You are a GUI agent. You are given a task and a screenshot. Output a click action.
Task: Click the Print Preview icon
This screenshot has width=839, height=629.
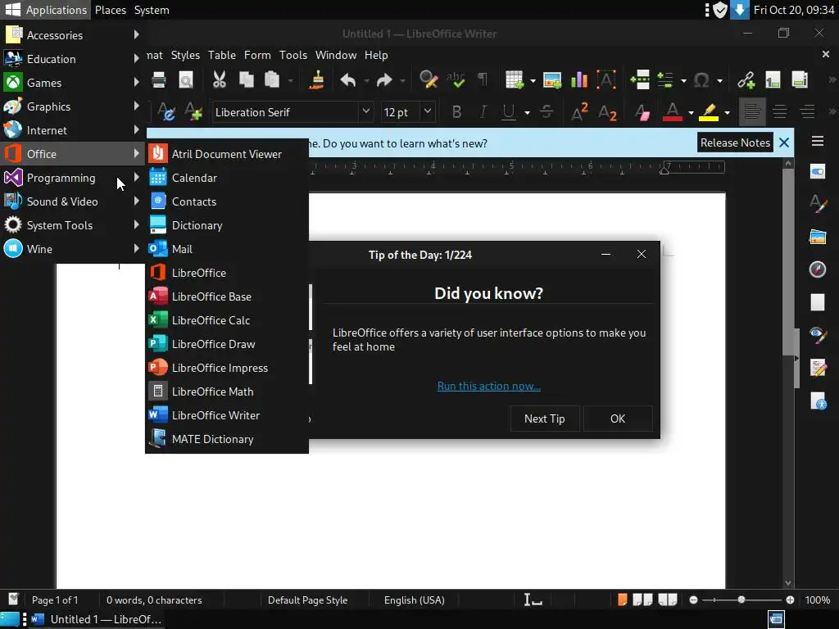click(x=186, y=80)
